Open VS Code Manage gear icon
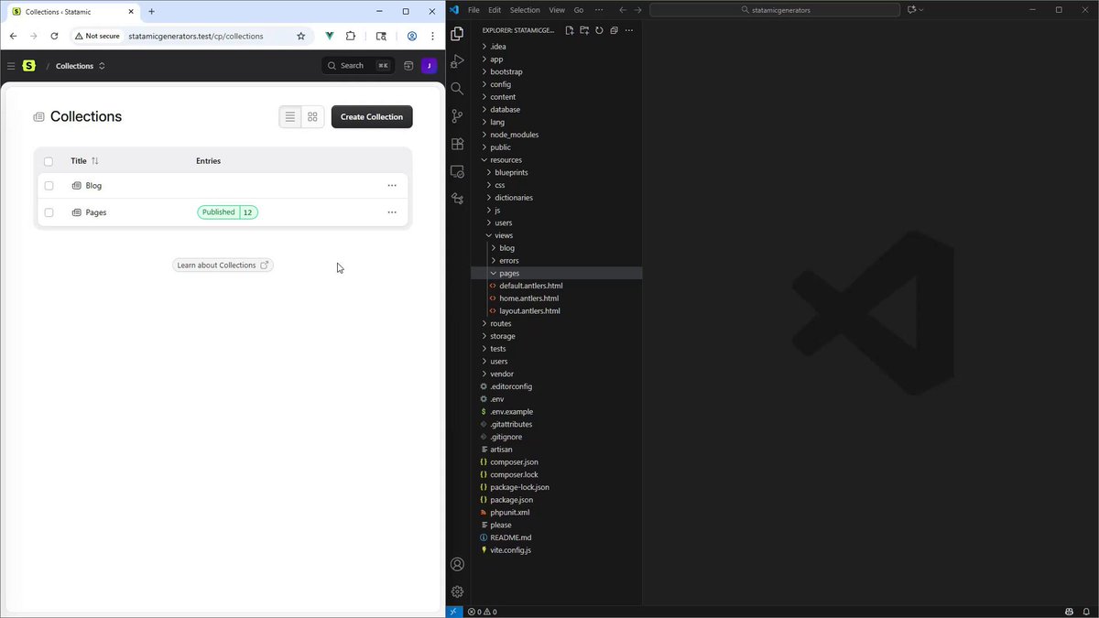 coord(457,591)
